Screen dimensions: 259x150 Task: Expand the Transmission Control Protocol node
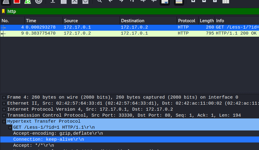coord(4,115)
